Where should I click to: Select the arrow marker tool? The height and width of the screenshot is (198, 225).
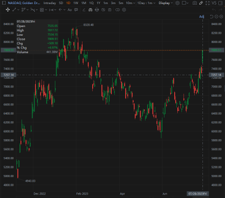click(x=60, y=10)
